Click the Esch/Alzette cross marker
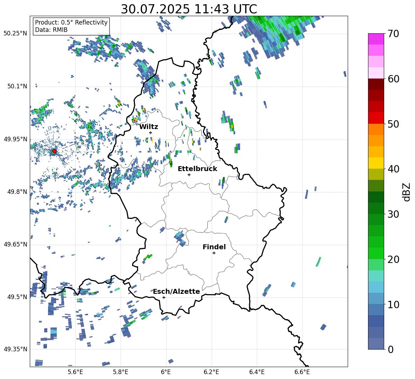This screenshot has width=415, height=379. (x=164, y=297)
